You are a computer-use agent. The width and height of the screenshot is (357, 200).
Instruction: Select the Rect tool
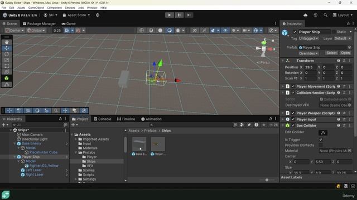coord(7,66)
